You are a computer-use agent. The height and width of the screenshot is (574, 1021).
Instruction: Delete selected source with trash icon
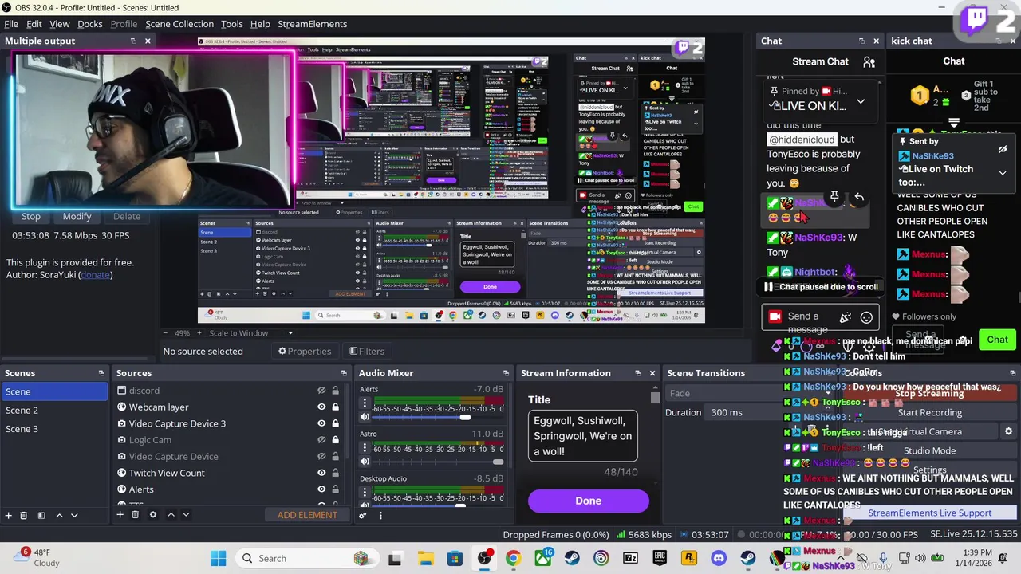coord(135,515)
